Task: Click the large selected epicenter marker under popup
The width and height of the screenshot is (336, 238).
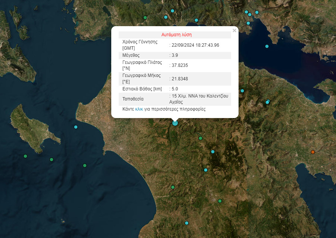Action: pyautogui.click(x=175, y=123)
